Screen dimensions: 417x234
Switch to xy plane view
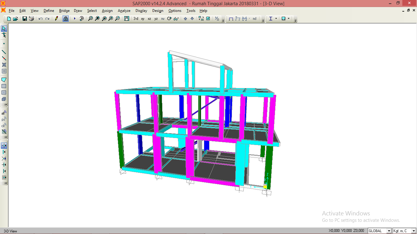point(143,19)
